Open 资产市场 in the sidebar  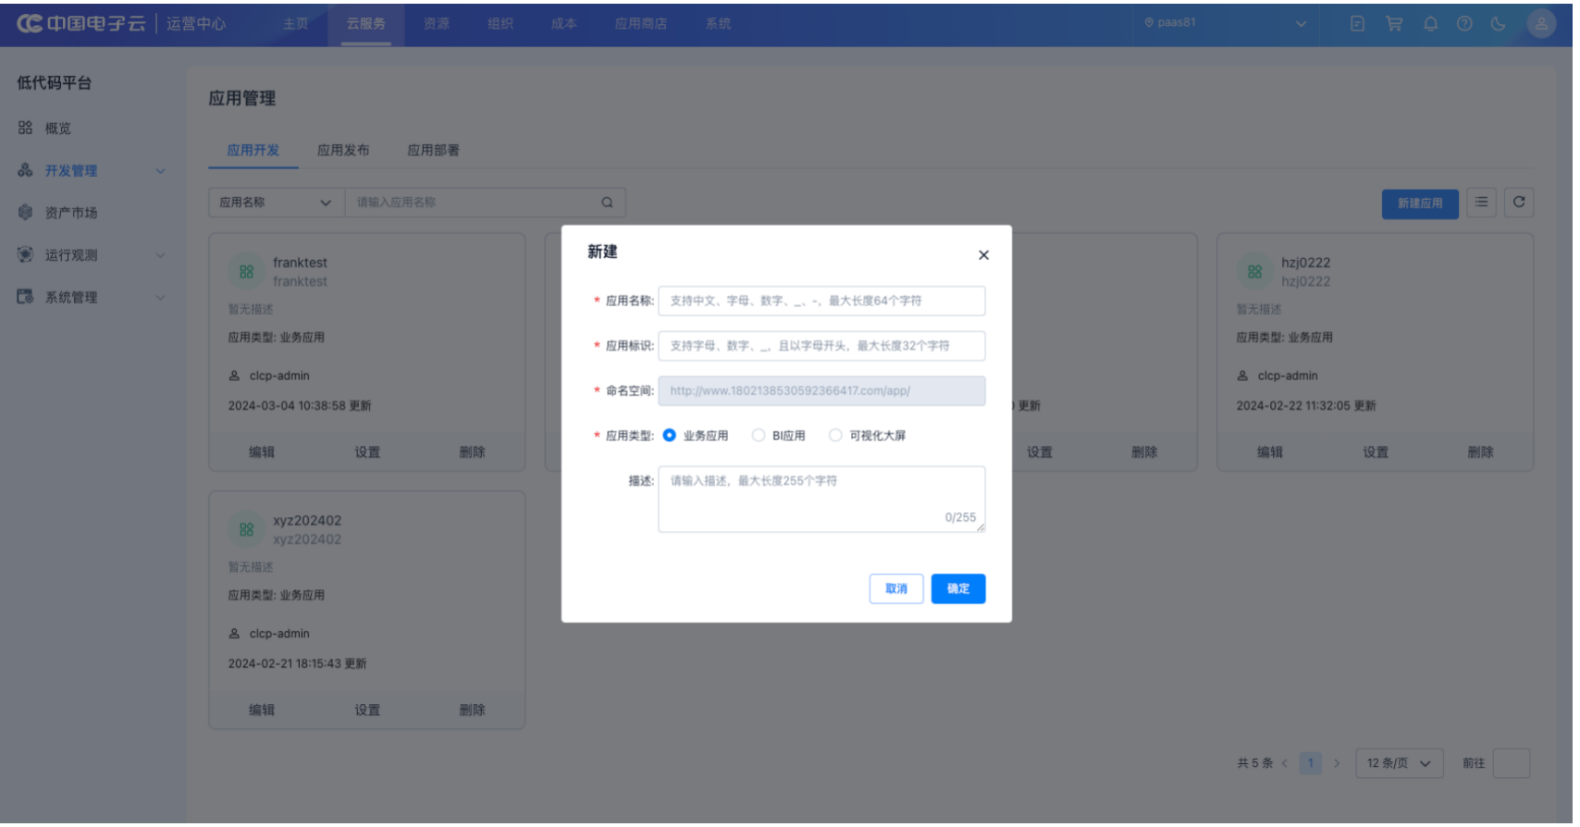coord(71,214)
